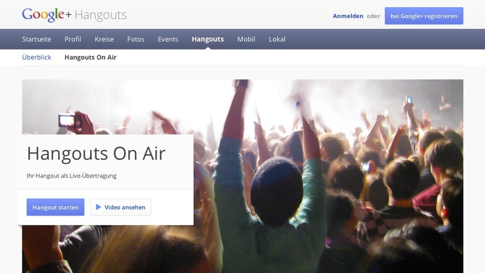Start a hangout with Hangout starten
The image size is (485, 273).
55,207
